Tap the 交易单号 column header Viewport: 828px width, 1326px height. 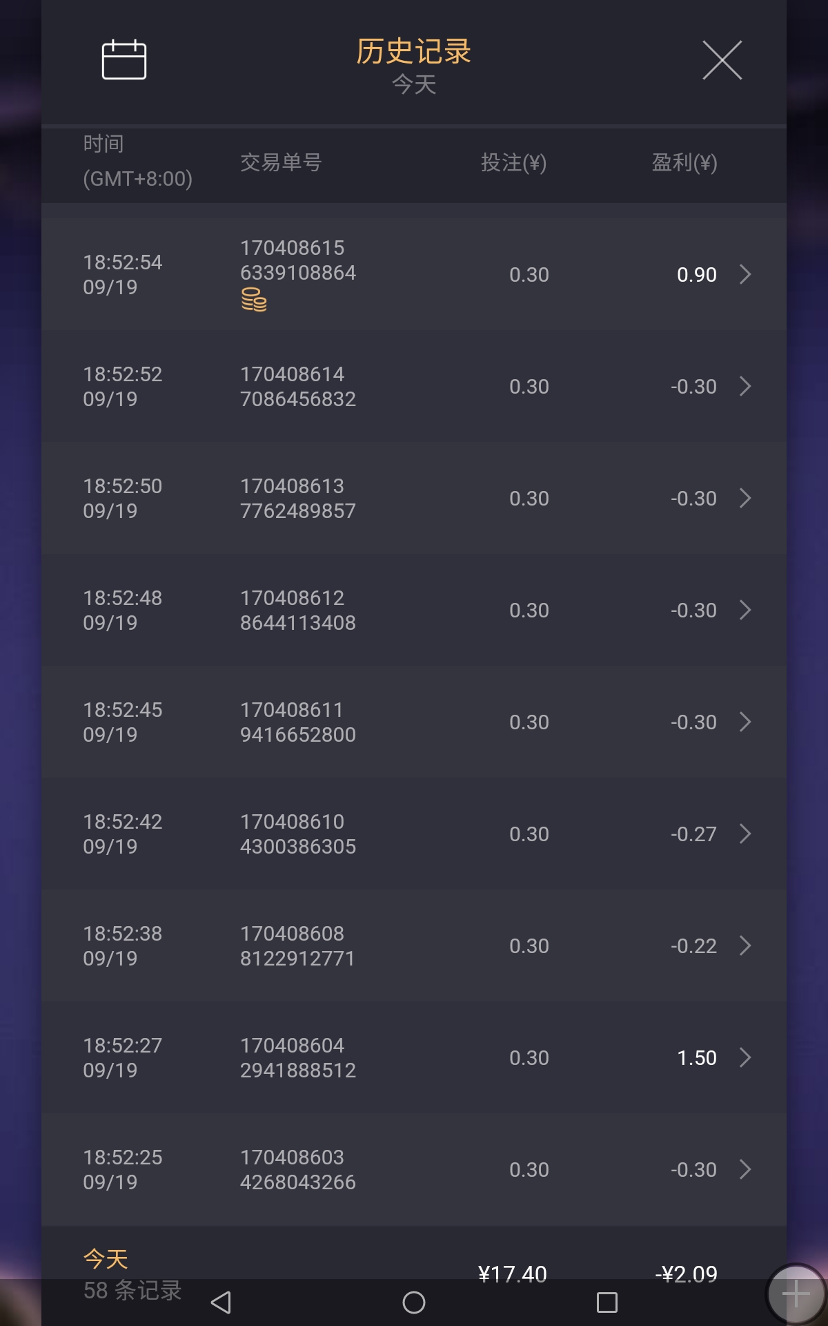click(x=281, y=162)
